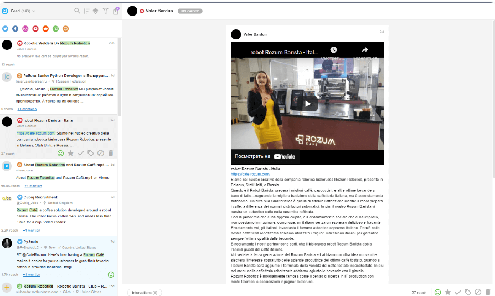Toggle YouTube source filter
This screenshot has width=495, height=296.
35,29
